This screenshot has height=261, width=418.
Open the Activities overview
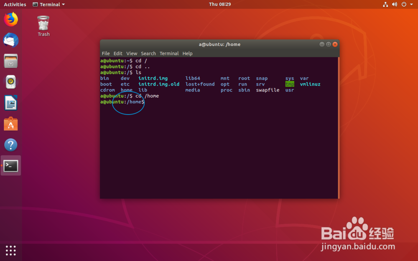pos(15,4)
